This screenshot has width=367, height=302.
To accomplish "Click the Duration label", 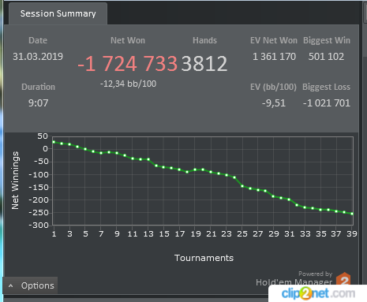I will pos(39,87).
